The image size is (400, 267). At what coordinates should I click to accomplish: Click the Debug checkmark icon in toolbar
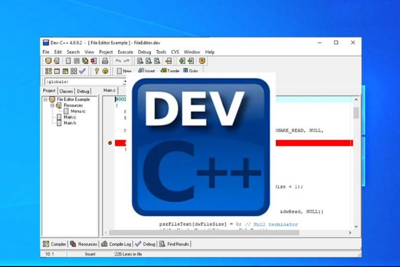(82, 71)
